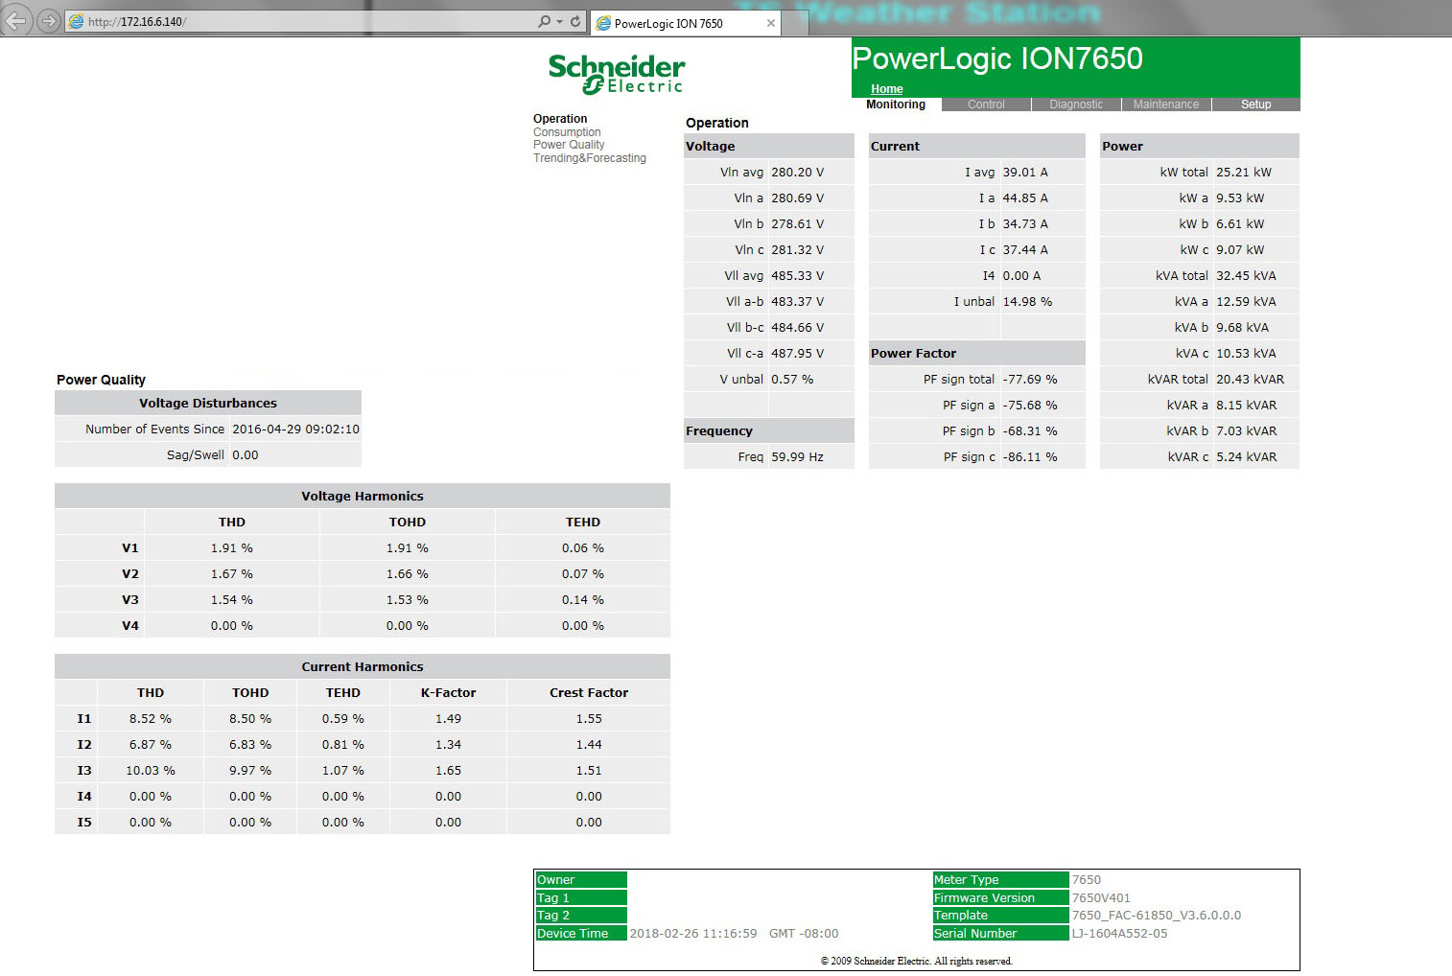Close the PowerLogic ION 7650 browser tab
The width and height of the screenshot is (1452, 976).
tap(770, 23)
